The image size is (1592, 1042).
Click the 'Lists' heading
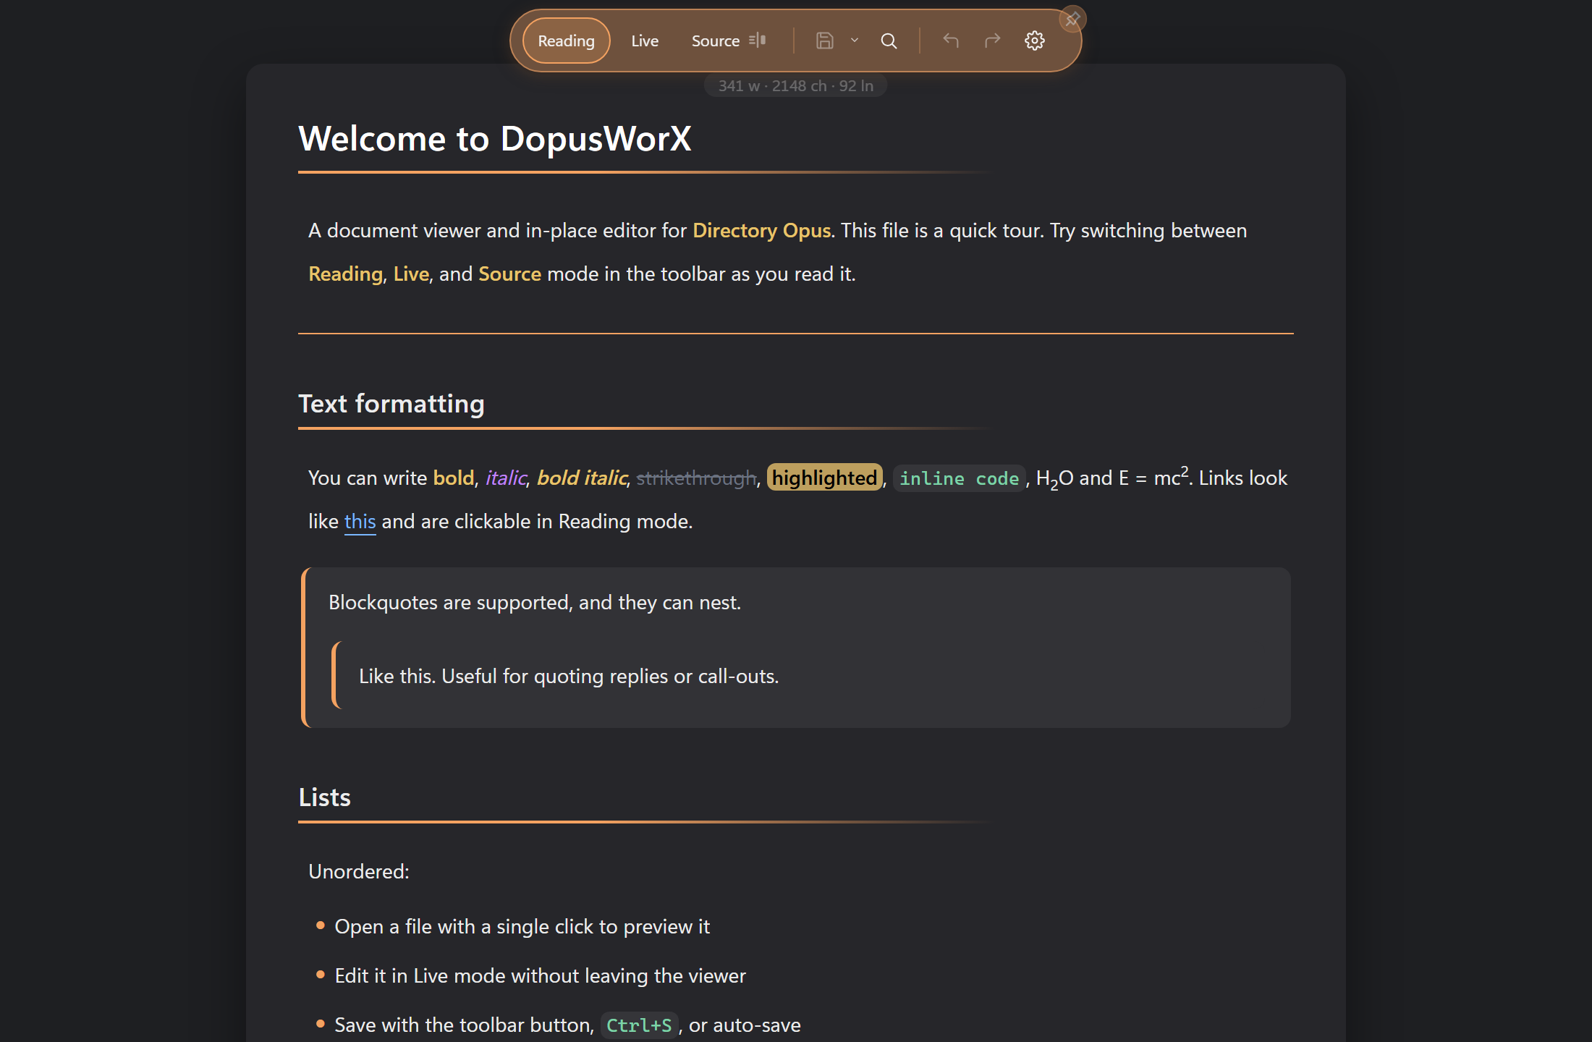(x=325, y=797)
